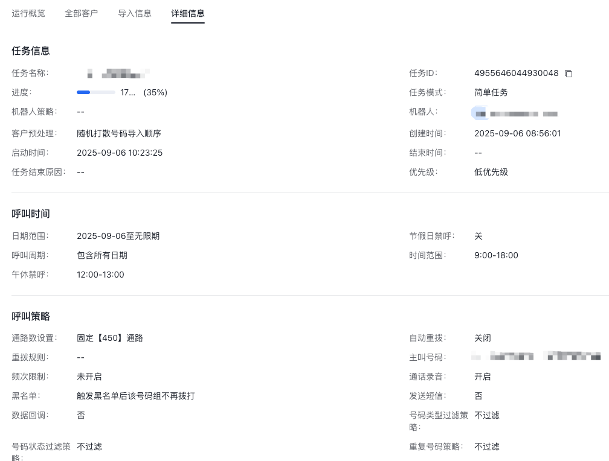Click the task ID number 4955646044930048
This screenshot has width=609, height=461.
[516, 73]
